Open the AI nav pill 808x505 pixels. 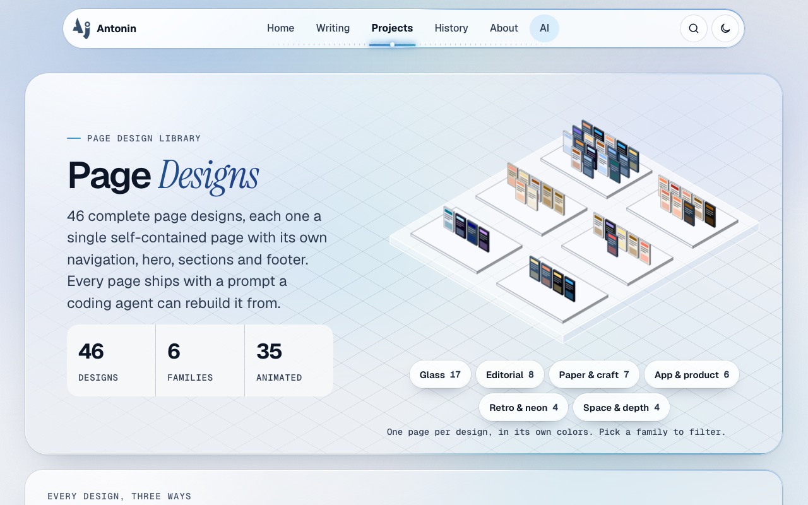pyautogui.click(x=544, y=28)
